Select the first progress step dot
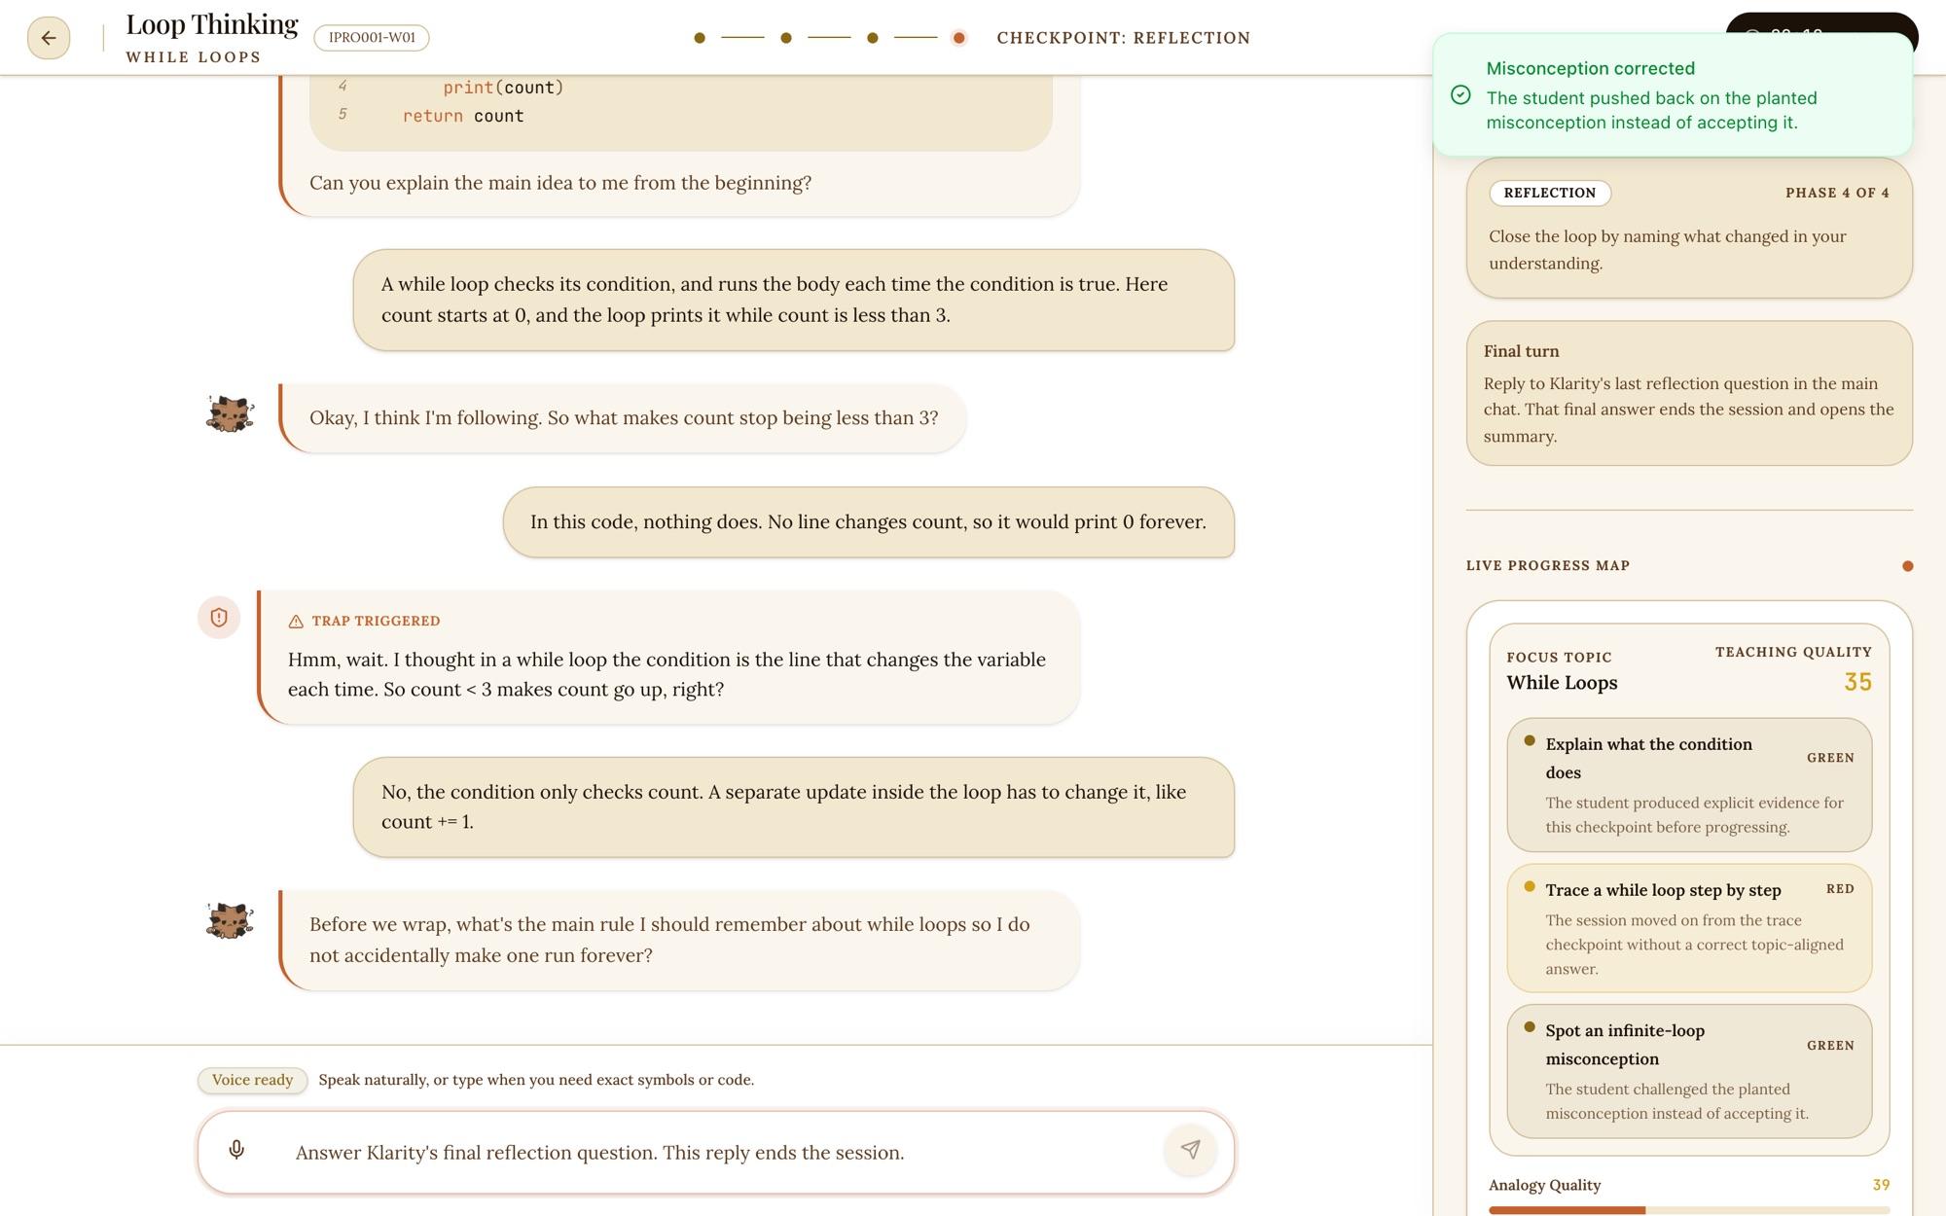The height and width of the screenshot is (1216, 1946). [700, 38]
